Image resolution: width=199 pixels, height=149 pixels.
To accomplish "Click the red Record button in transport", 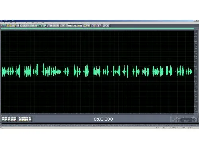I will click(15, 120).
